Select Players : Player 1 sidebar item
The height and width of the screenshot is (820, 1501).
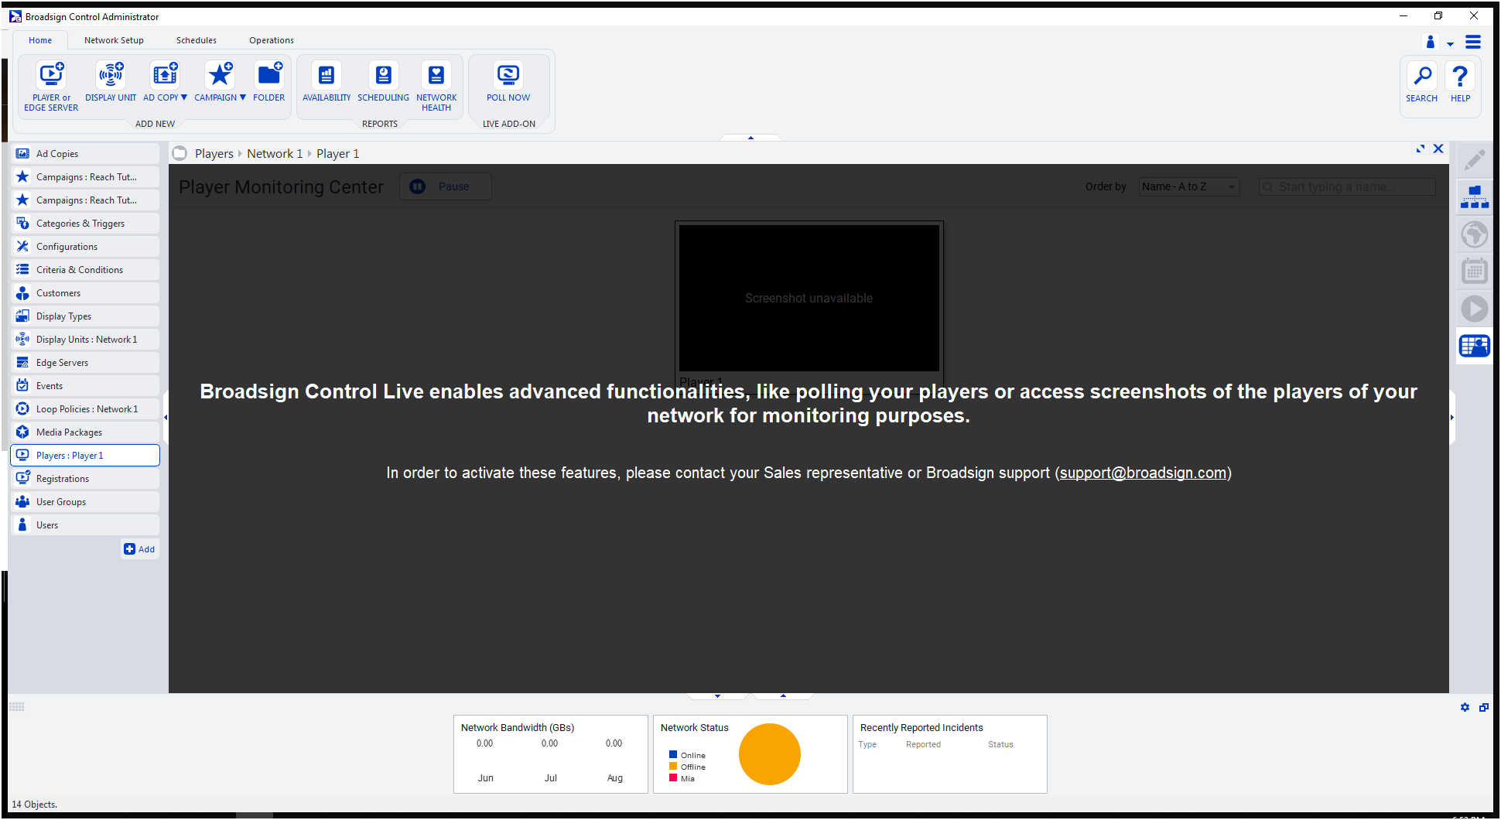[x=85, y=456]
